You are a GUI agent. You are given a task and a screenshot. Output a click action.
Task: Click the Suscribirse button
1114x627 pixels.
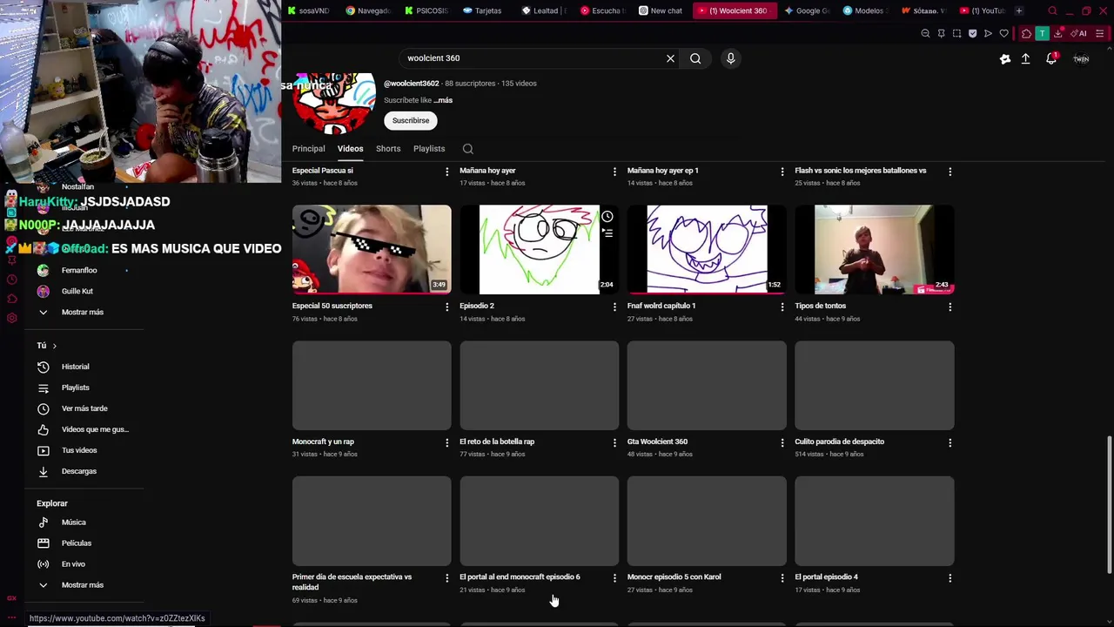point(411,121)
